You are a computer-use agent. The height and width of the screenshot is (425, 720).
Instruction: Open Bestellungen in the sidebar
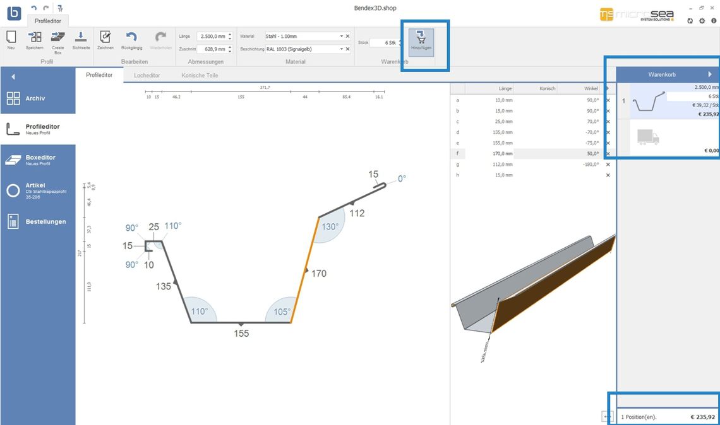(x=38, y=221)
